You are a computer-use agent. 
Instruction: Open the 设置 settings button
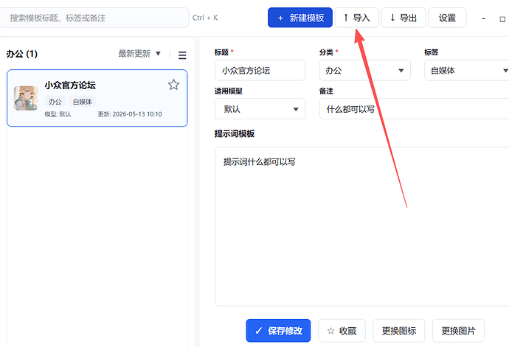[447, 18]
